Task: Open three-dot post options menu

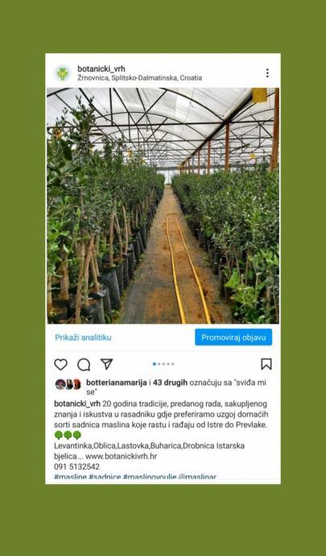Action: pyautogui.click(x=267, y=73)
